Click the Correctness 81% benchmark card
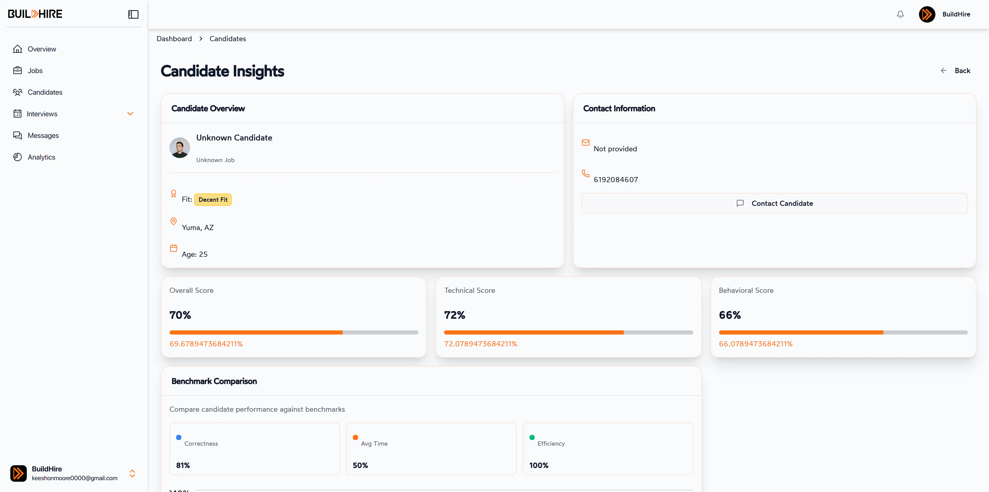Viewport: 989px width, 492px height. [254, 449]
